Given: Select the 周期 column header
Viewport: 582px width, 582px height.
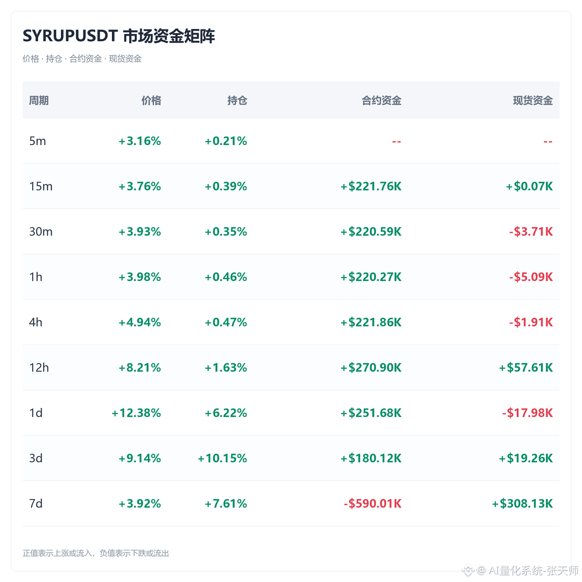Looking at the screenshot, I should pos(39,100).
